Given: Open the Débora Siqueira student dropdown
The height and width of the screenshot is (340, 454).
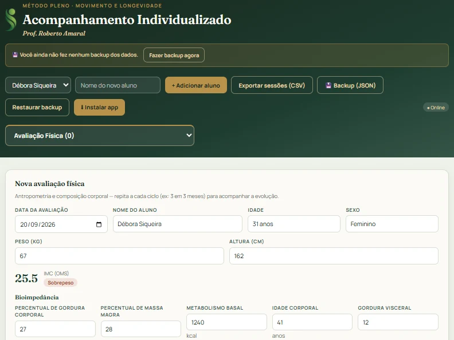Looking at the screenshot, I should point(38,85).
